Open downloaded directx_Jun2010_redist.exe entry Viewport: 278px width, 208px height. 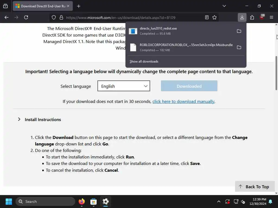[181, 31]
